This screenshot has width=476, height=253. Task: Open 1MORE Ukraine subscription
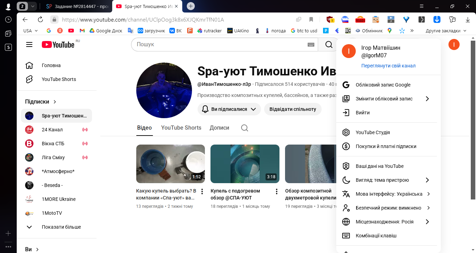point(56,199)
